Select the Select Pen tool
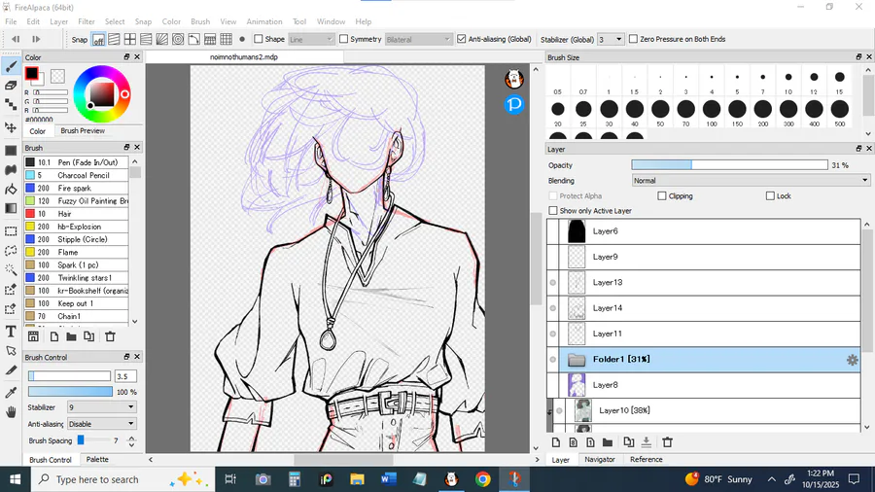This screenshot has height=492, width=875. coord(11,289)
